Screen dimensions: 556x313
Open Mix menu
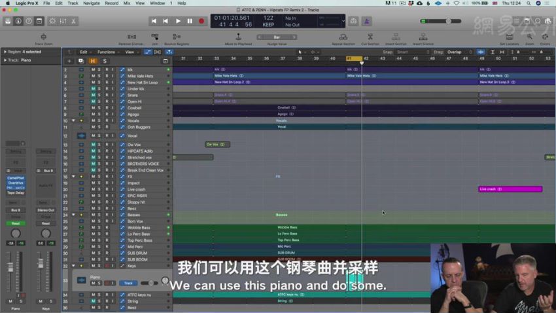pos(127,3)
